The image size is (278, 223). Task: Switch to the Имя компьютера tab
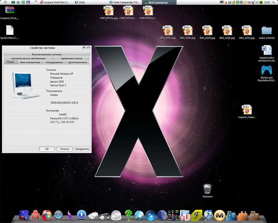point(30,62)
